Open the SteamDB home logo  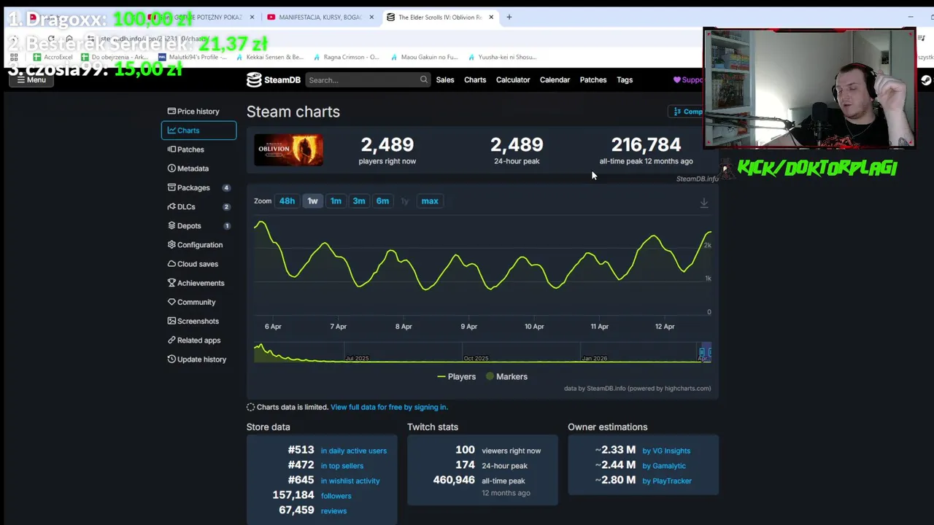[274, 79]
